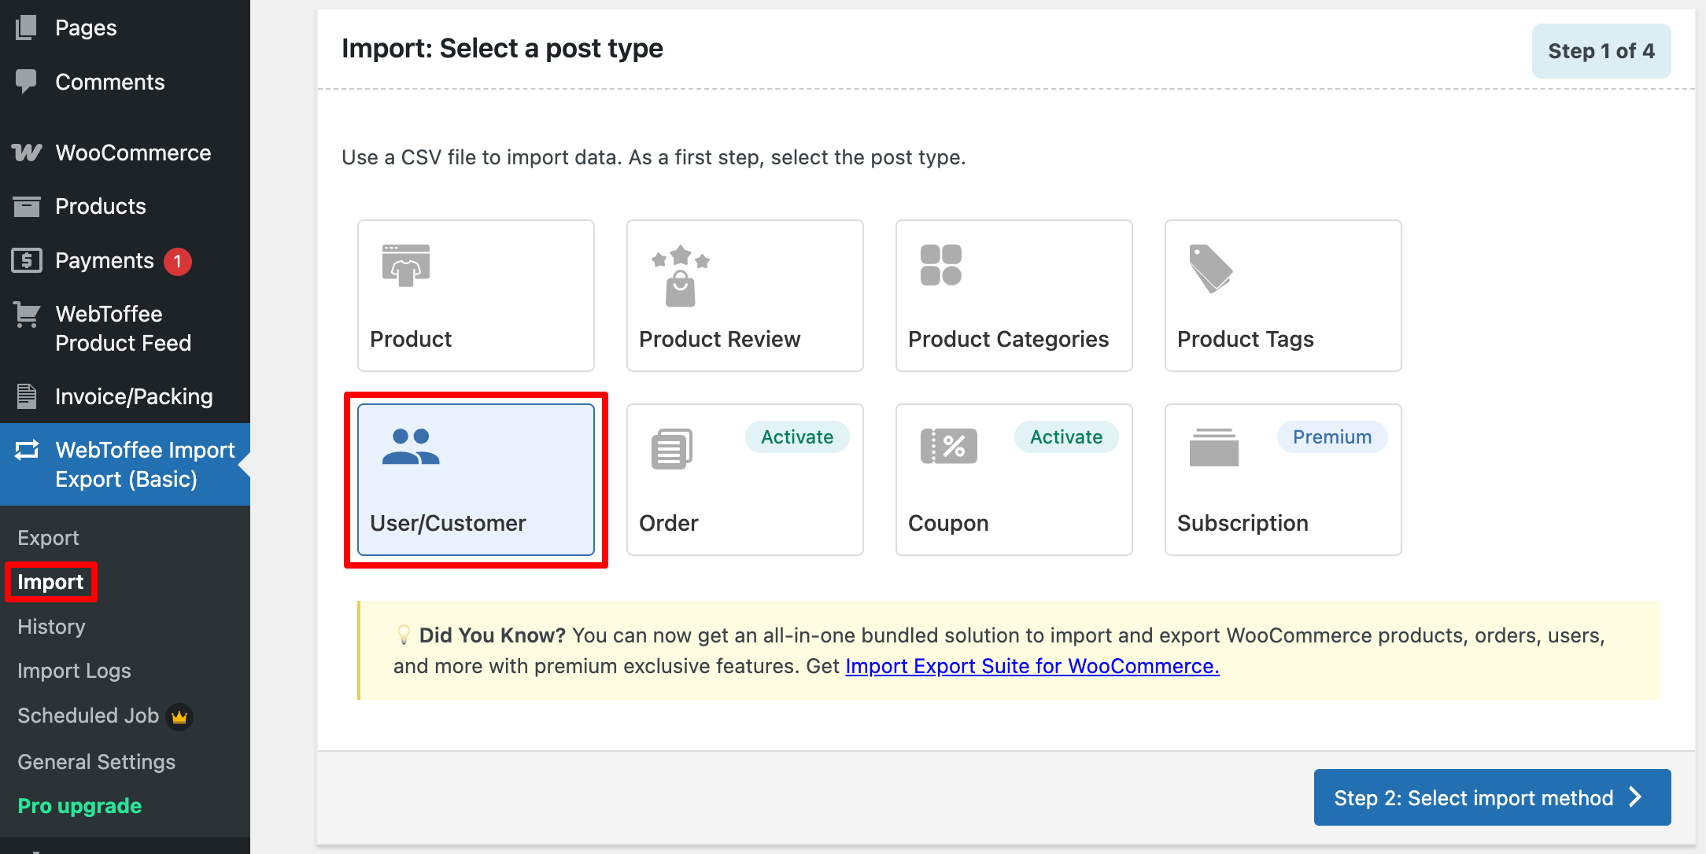Click the Product shirt icon
Image resolution: width=1706 pixels, height=854 pixels.
406,266
